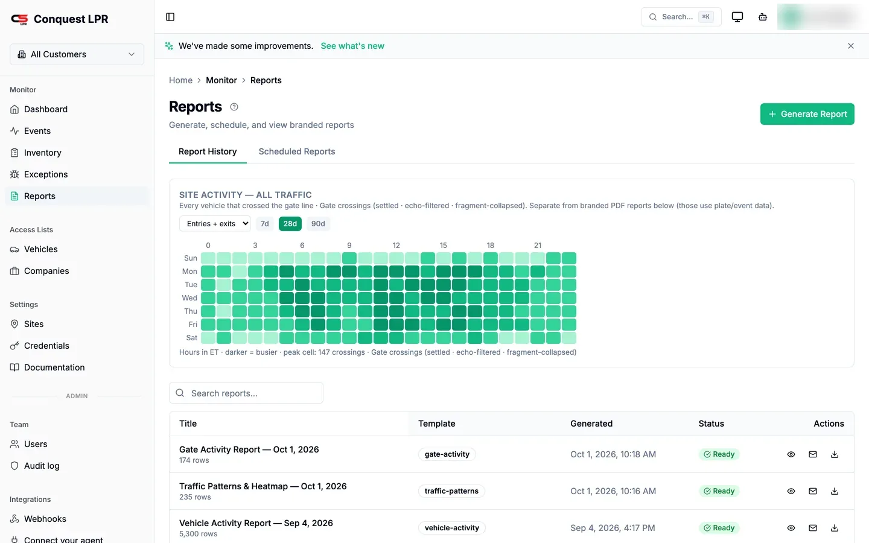Click the Status column header
The image size is (869, 543).
point(711,424)
